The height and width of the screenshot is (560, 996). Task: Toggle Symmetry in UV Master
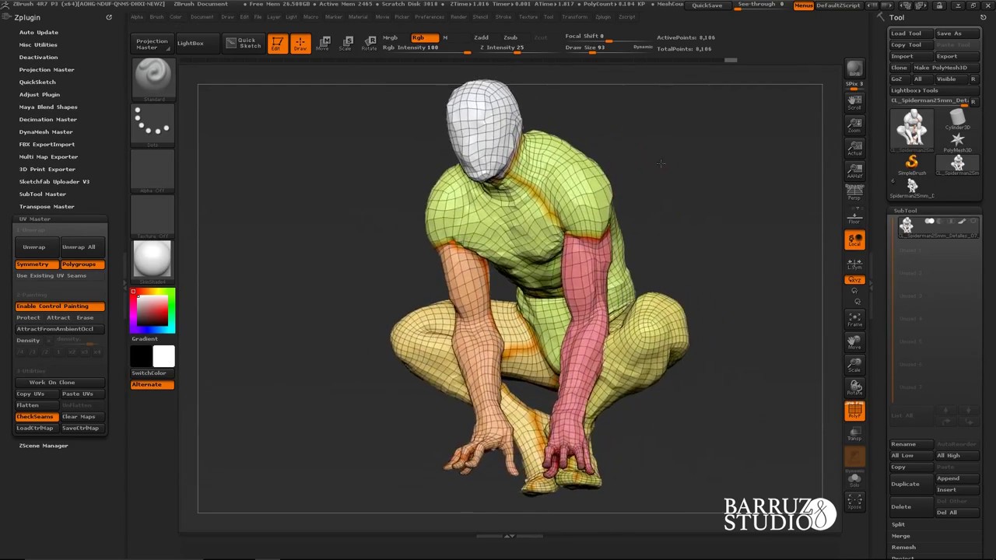37,264
